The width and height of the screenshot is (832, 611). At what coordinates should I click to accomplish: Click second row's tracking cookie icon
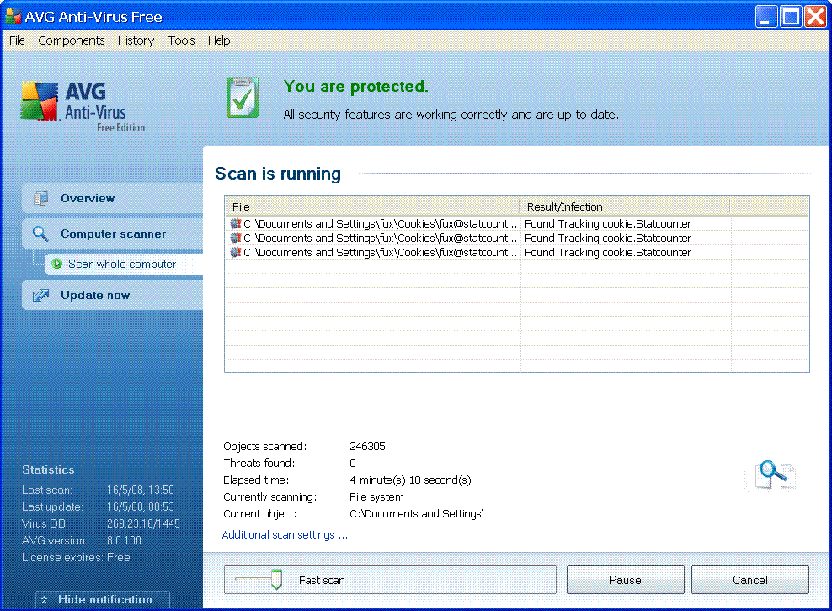click(x=235, y=238)
